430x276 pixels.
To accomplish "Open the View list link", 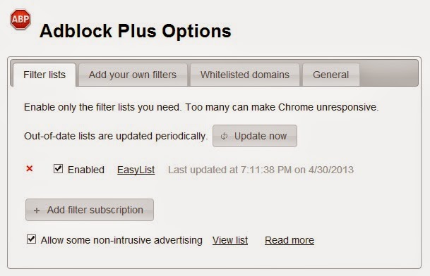I will [230, 240].
